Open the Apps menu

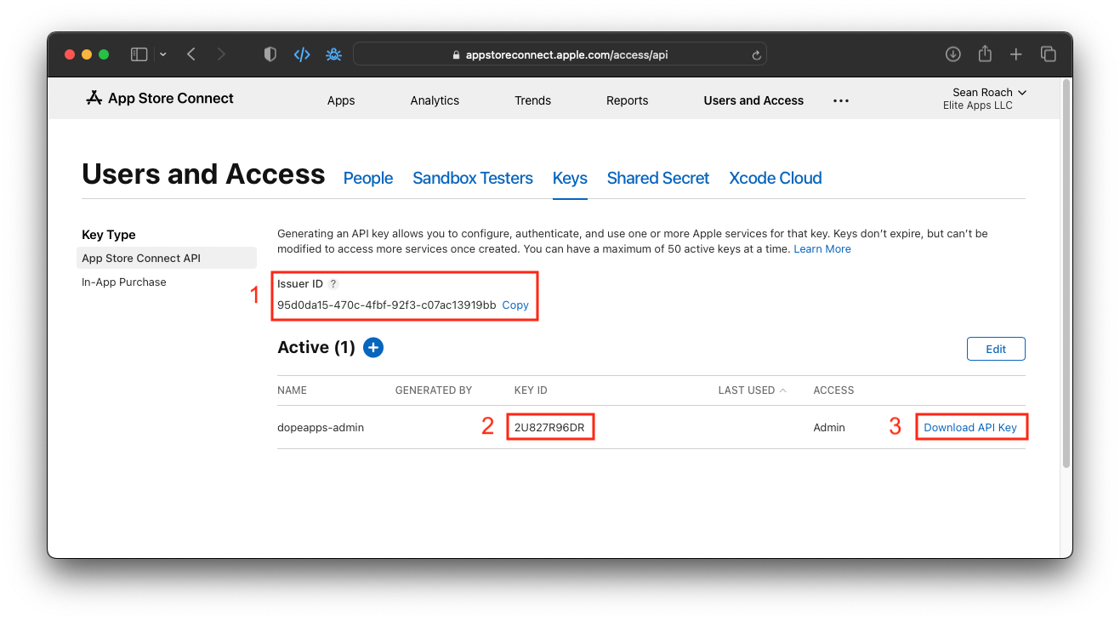coord(341,100)
